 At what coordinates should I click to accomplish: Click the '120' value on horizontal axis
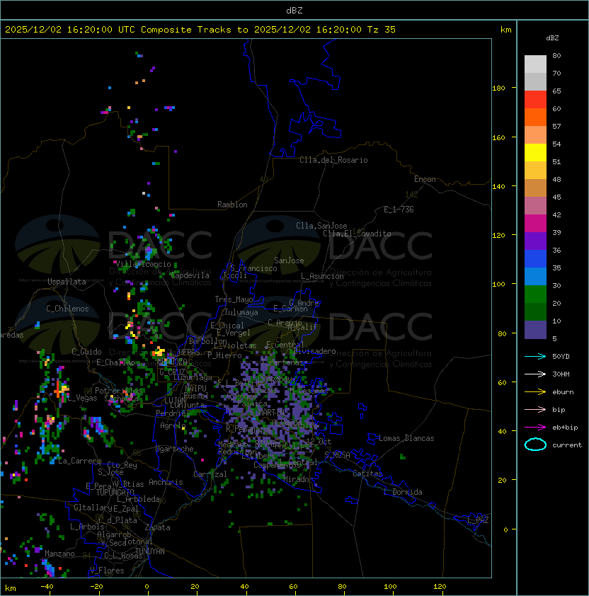(440, 587)
